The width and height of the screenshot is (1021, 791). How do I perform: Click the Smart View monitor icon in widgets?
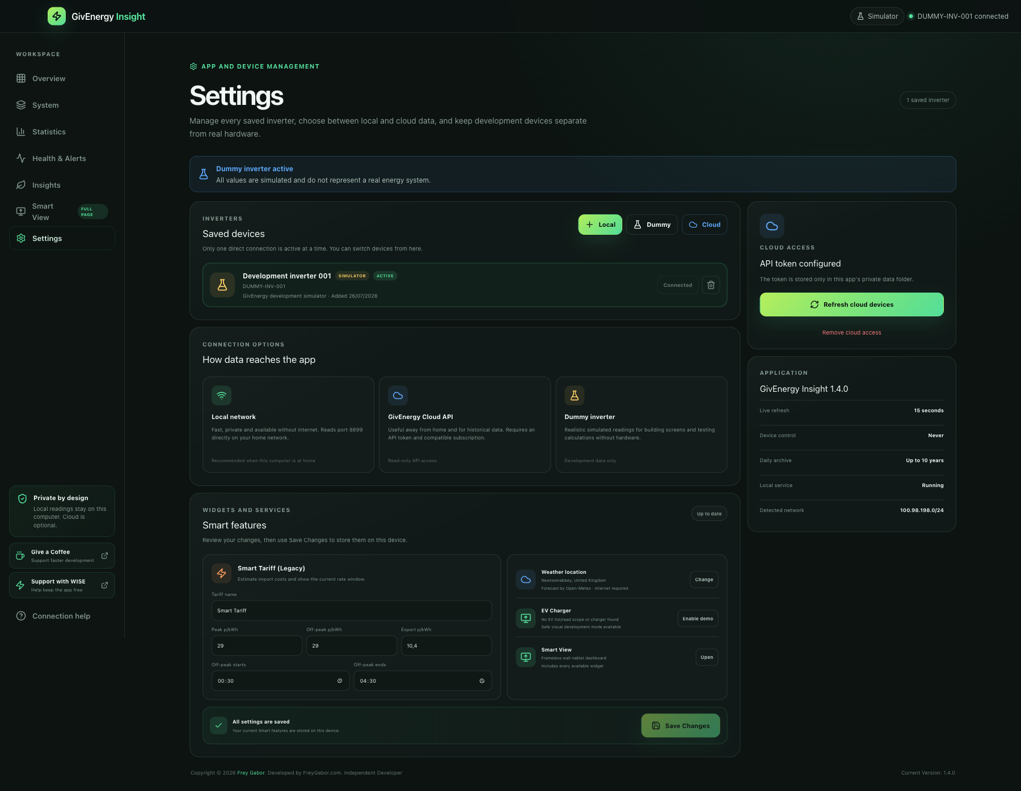point(526,657)
